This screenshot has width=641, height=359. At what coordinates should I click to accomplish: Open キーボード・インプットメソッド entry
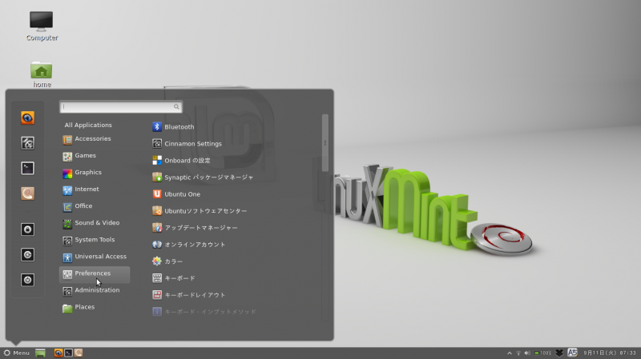point(204,312)
